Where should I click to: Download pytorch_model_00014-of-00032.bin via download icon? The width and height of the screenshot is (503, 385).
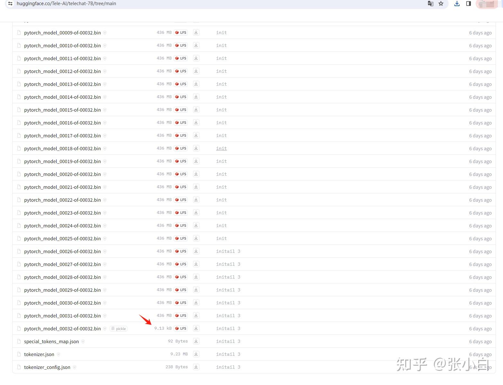click(x=196, y=97)
